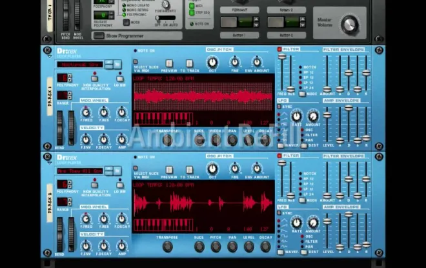This screenshot has height=268, width=426.
Task: Click LFO Rate knob on Dr.REX 2
Action: [296, 223]
